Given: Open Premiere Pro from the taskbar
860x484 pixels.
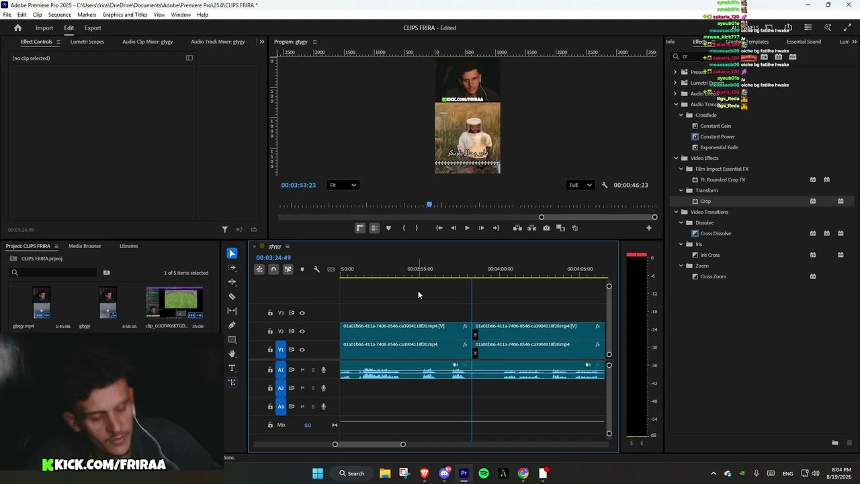Looking at the screenshot, I should pos(464,473).
